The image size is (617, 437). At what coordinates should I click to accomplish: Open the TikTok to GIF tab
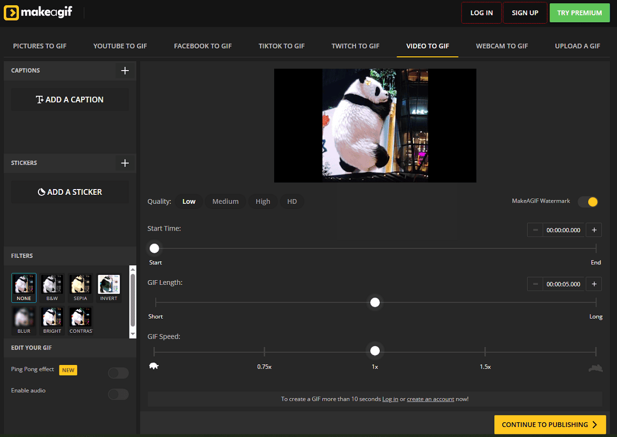pos(281,46)
